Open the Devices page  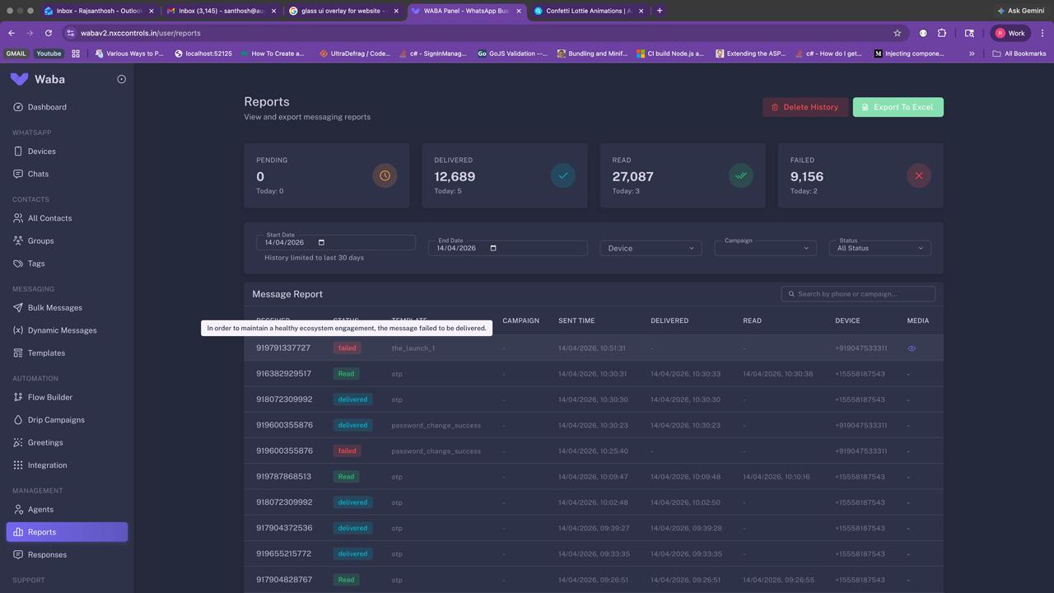[x=41, y=152]
